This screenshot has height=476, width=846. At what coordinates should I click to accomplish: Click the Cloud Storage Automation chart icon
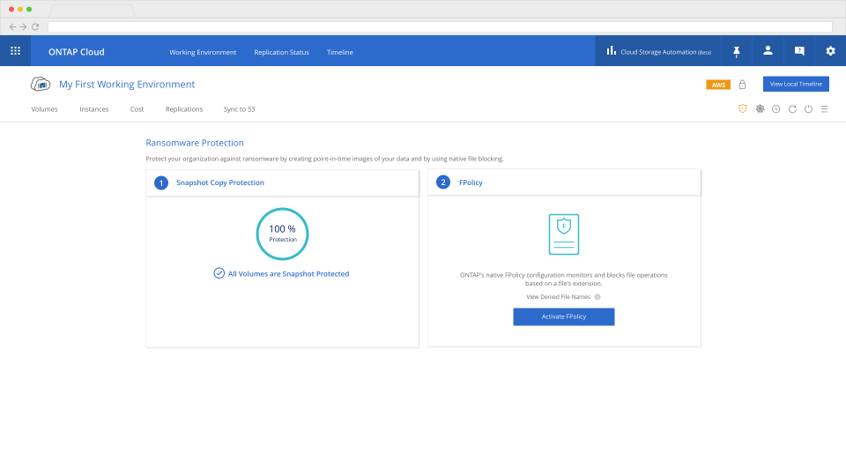pyautogui.click(x=611, y=51)
